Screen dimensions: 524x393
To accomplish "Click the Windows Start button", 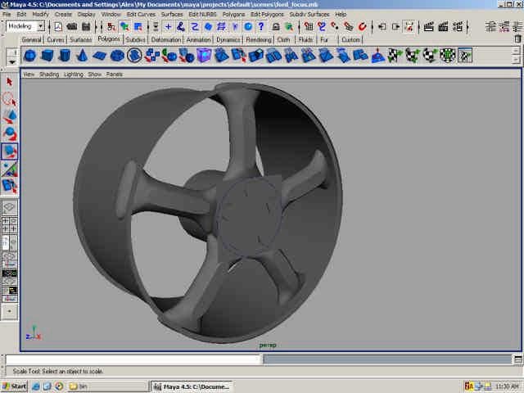I will point(15,386).
